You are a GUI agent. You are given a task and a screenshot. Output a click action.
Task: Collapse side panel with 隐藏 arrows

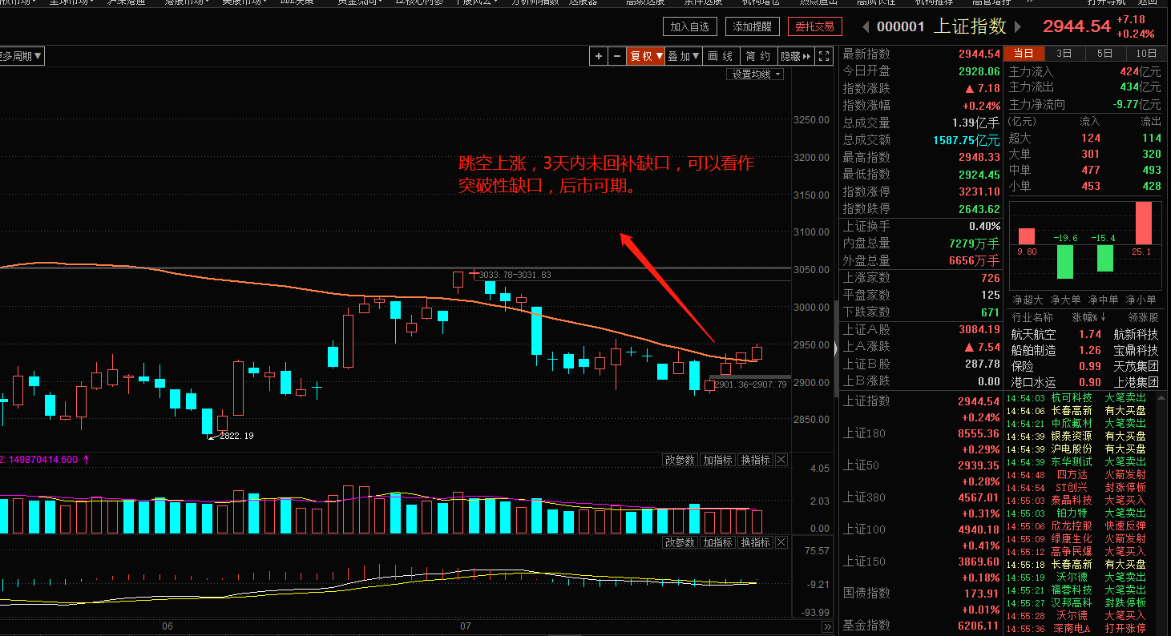tap(795, 56)
